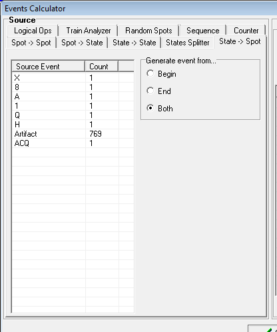Open the Spot -> Spot tab
This screenshot has height=332, width=277.
pos(31,43)
